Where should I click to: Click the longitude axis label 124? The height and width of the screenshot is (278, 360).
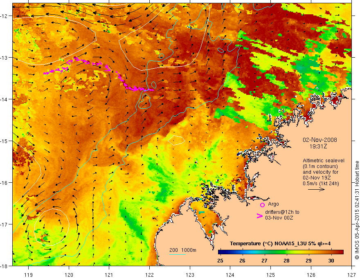pos(230,275)
